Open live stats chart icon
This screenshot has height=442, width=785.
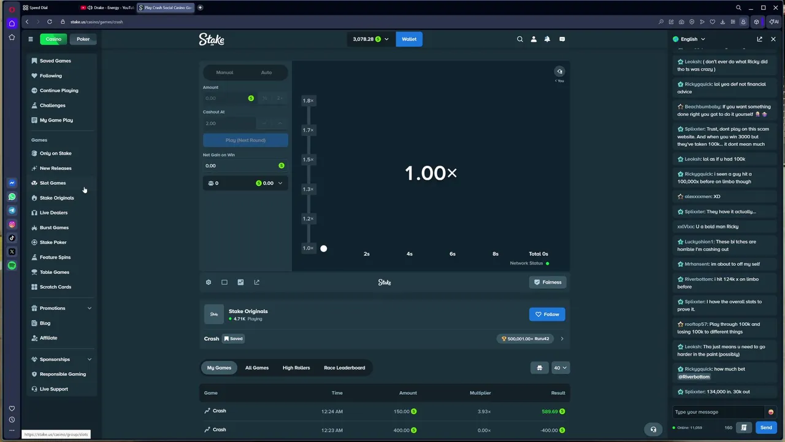click(x=240, y=282)
